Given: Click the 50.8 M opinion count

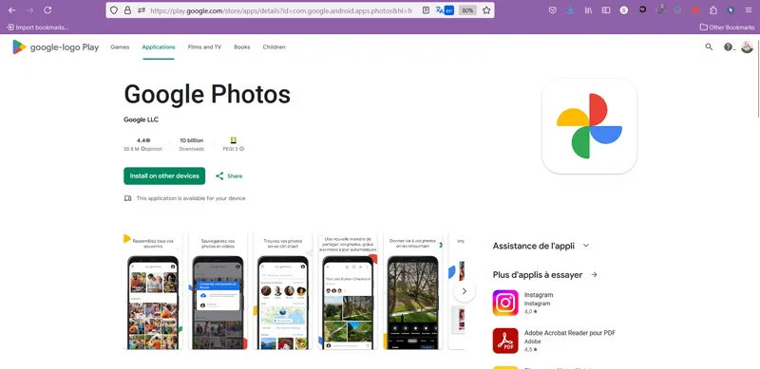Looking at the screenshot, I should [142, 149].
